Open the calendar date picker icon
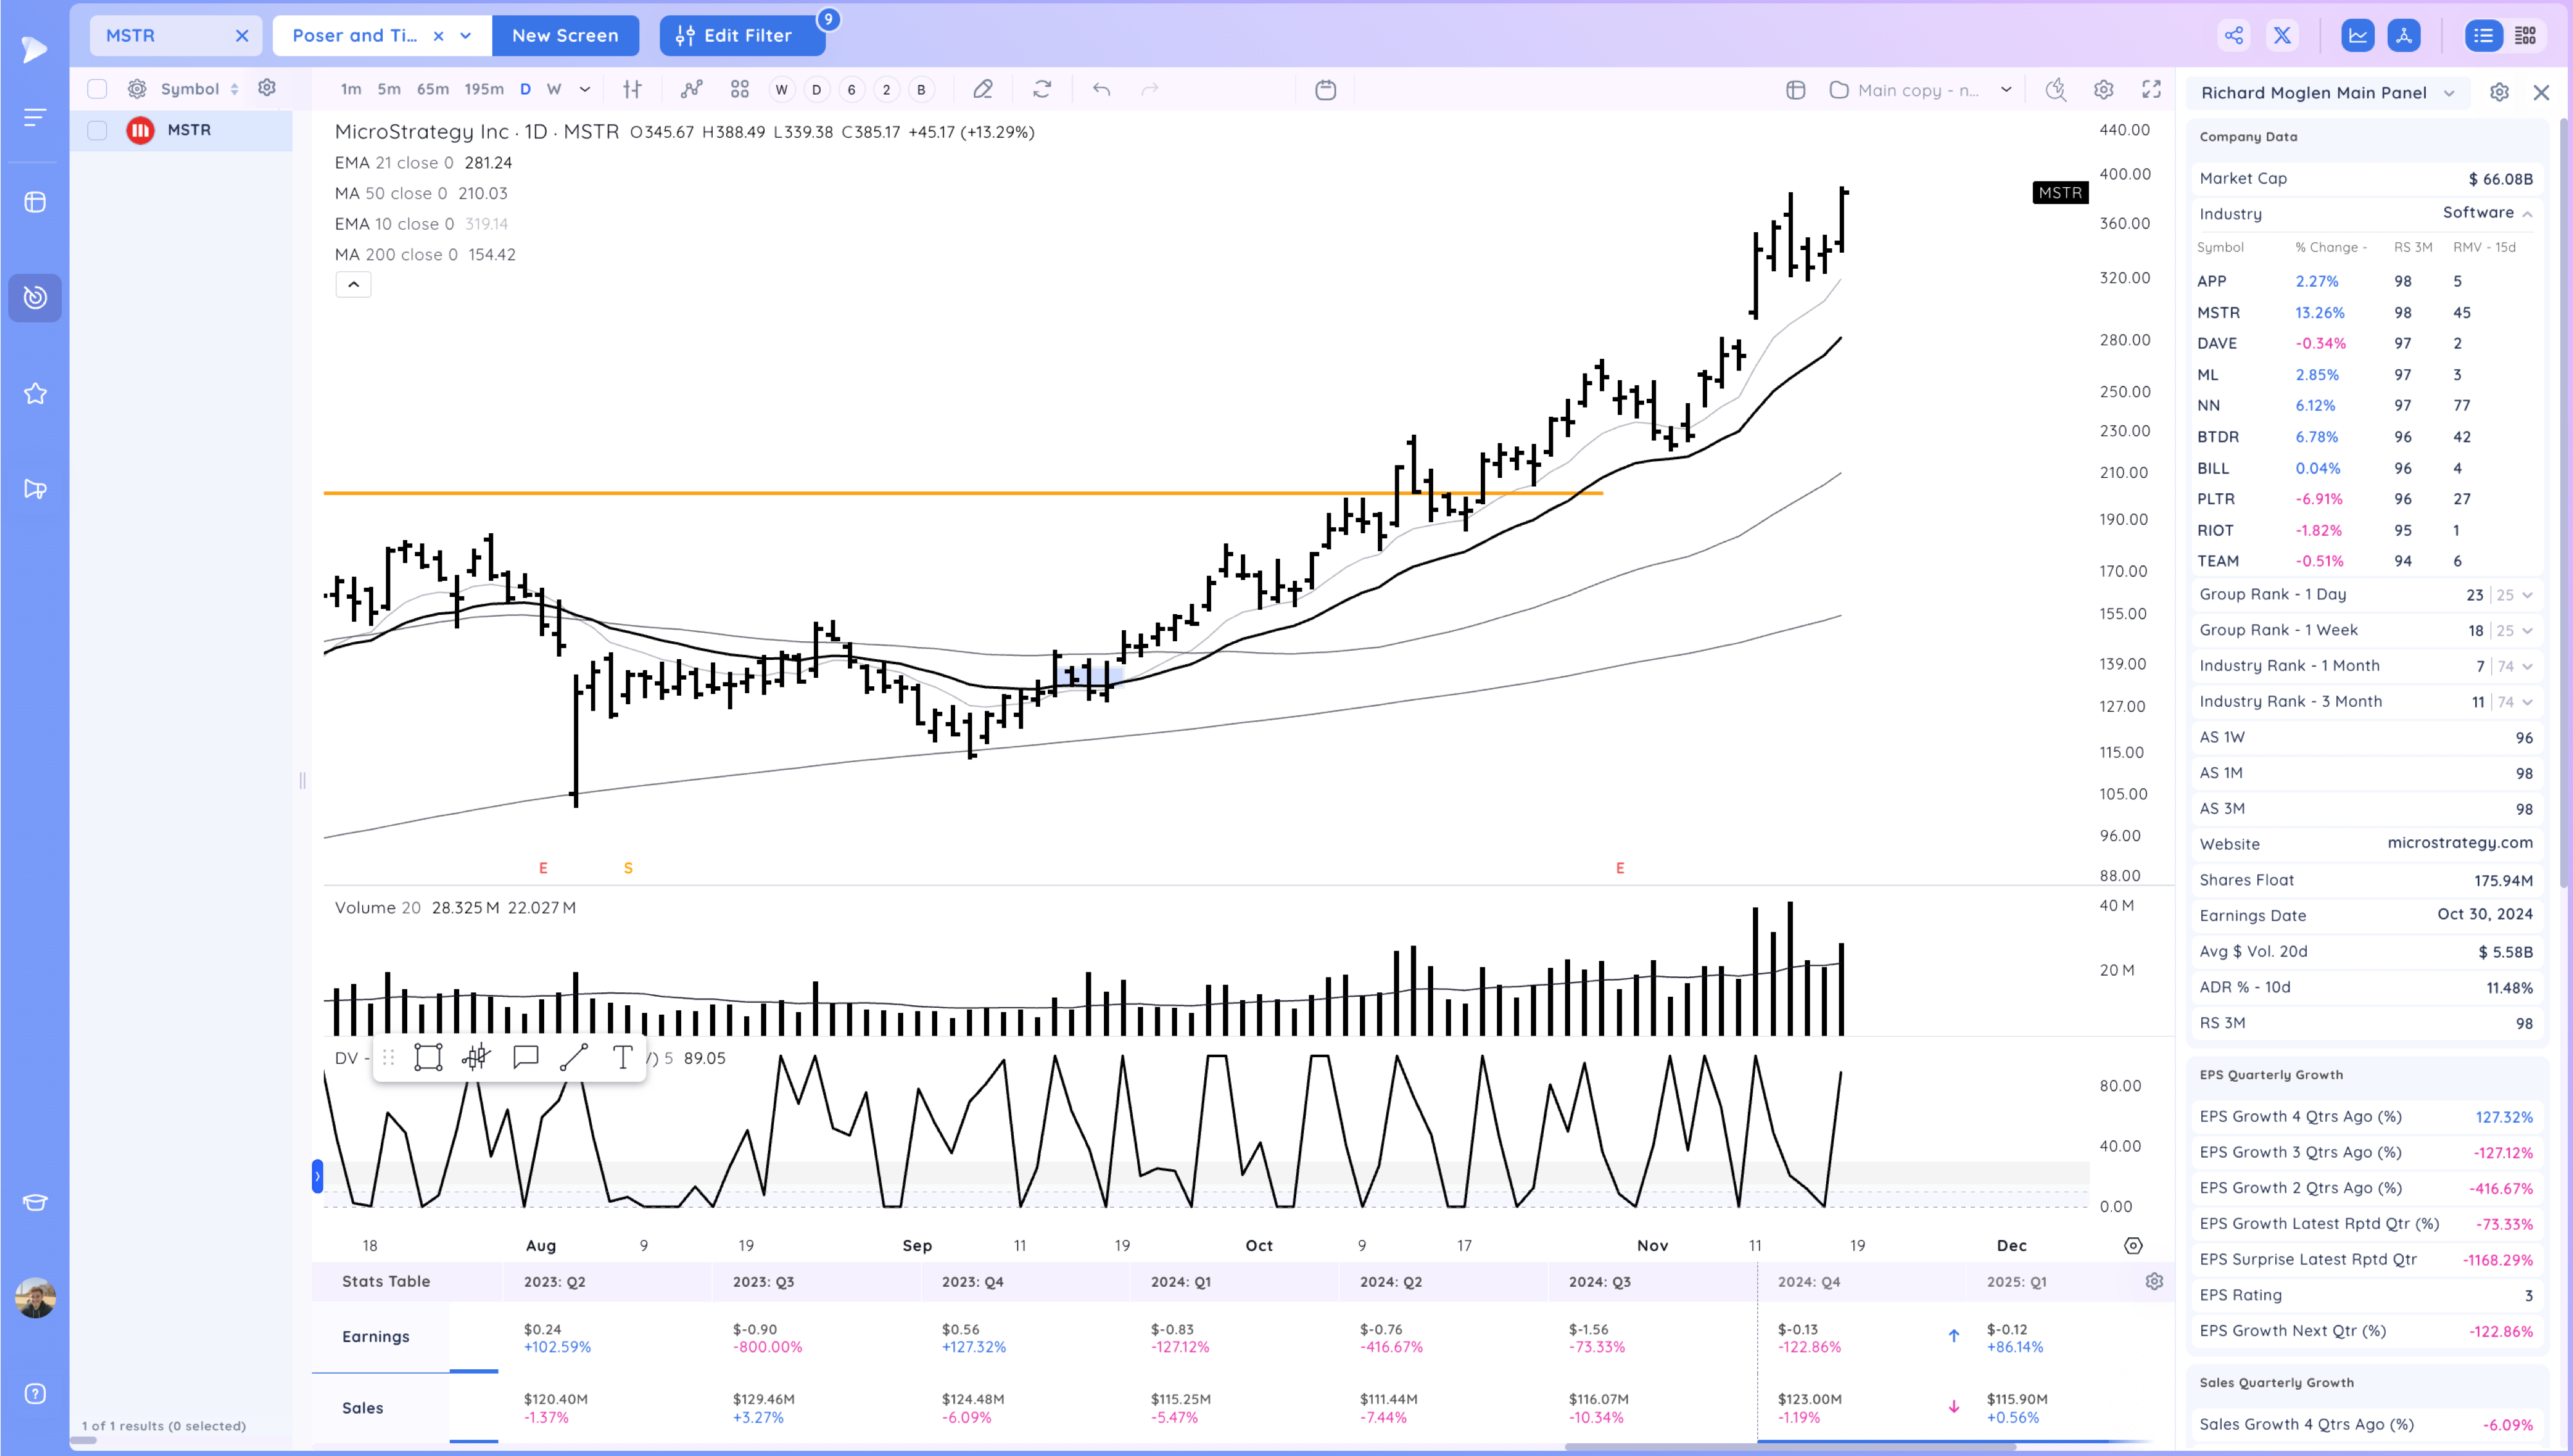Viewport: 2573px width, 1456px height. coord(1326,90)
